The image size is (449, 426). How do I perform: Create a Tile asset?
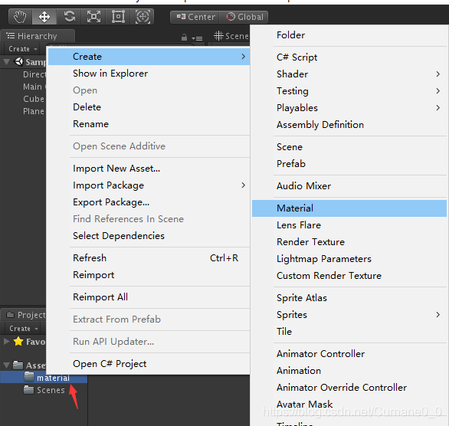(x=349, y=332)
